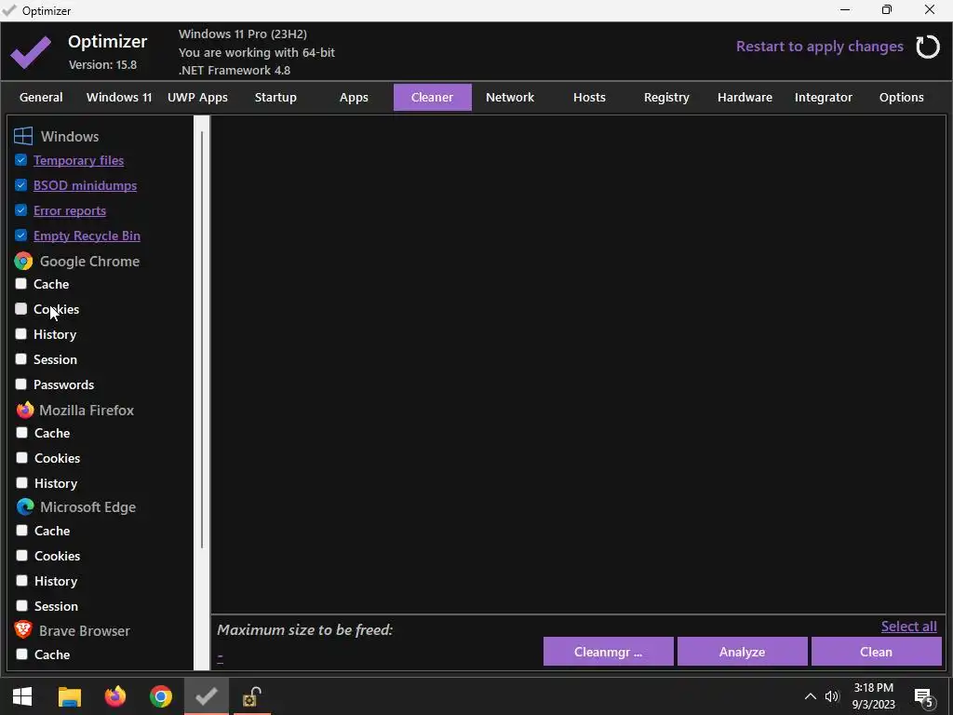Image resolution: width=953 pixels, height=715 pixels.
Task: Go to the Apps tab
Action: [354, 97]
